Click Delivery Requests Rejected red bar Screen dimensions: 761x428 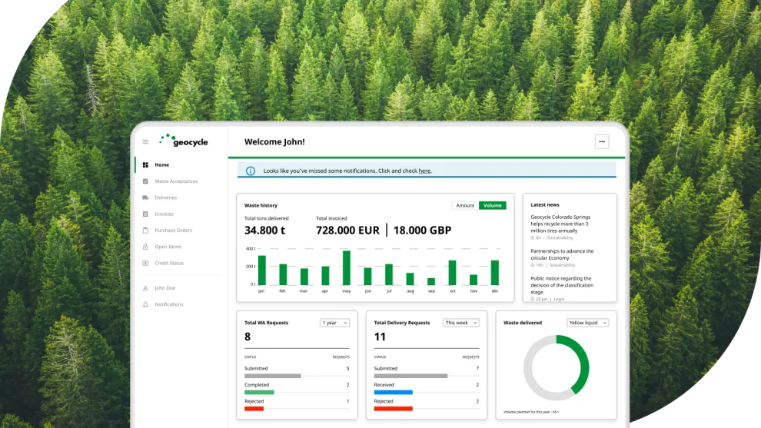coord(393,409)
